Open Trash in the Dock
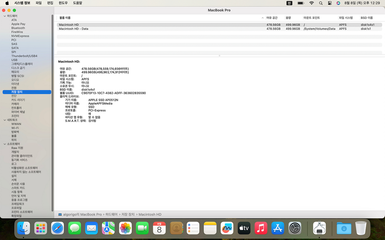 (361, 228)
